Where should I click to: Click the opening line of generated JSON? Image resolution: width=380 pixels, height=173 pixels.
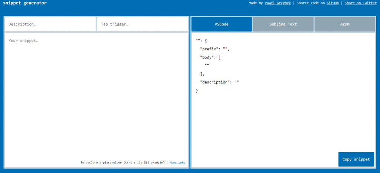coord(201,40)
